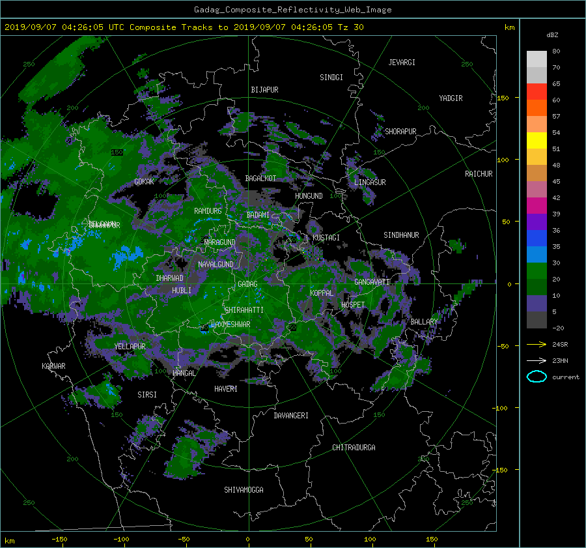Pick the red 60–65 dBZ legend swatch
This screenshot has height=548, width=586.
tap(537, 92)
